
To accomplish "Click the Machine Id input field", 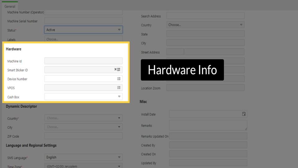I will click(83, 61).
